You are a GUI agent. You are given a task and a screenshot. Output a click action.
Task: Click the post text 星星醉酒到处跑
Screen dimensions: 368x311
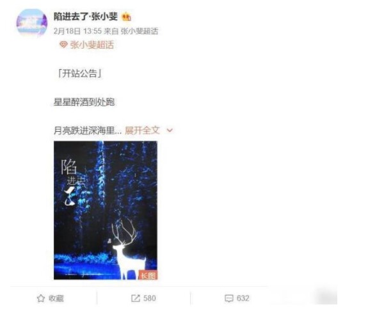(84, 102)
